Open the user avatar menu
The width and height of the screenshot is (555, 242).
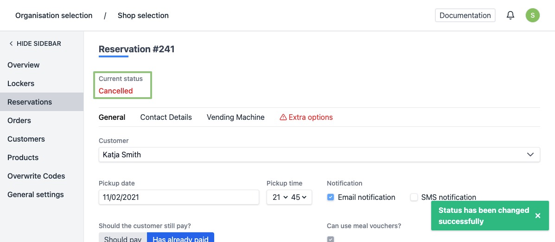tap(532, 15)
